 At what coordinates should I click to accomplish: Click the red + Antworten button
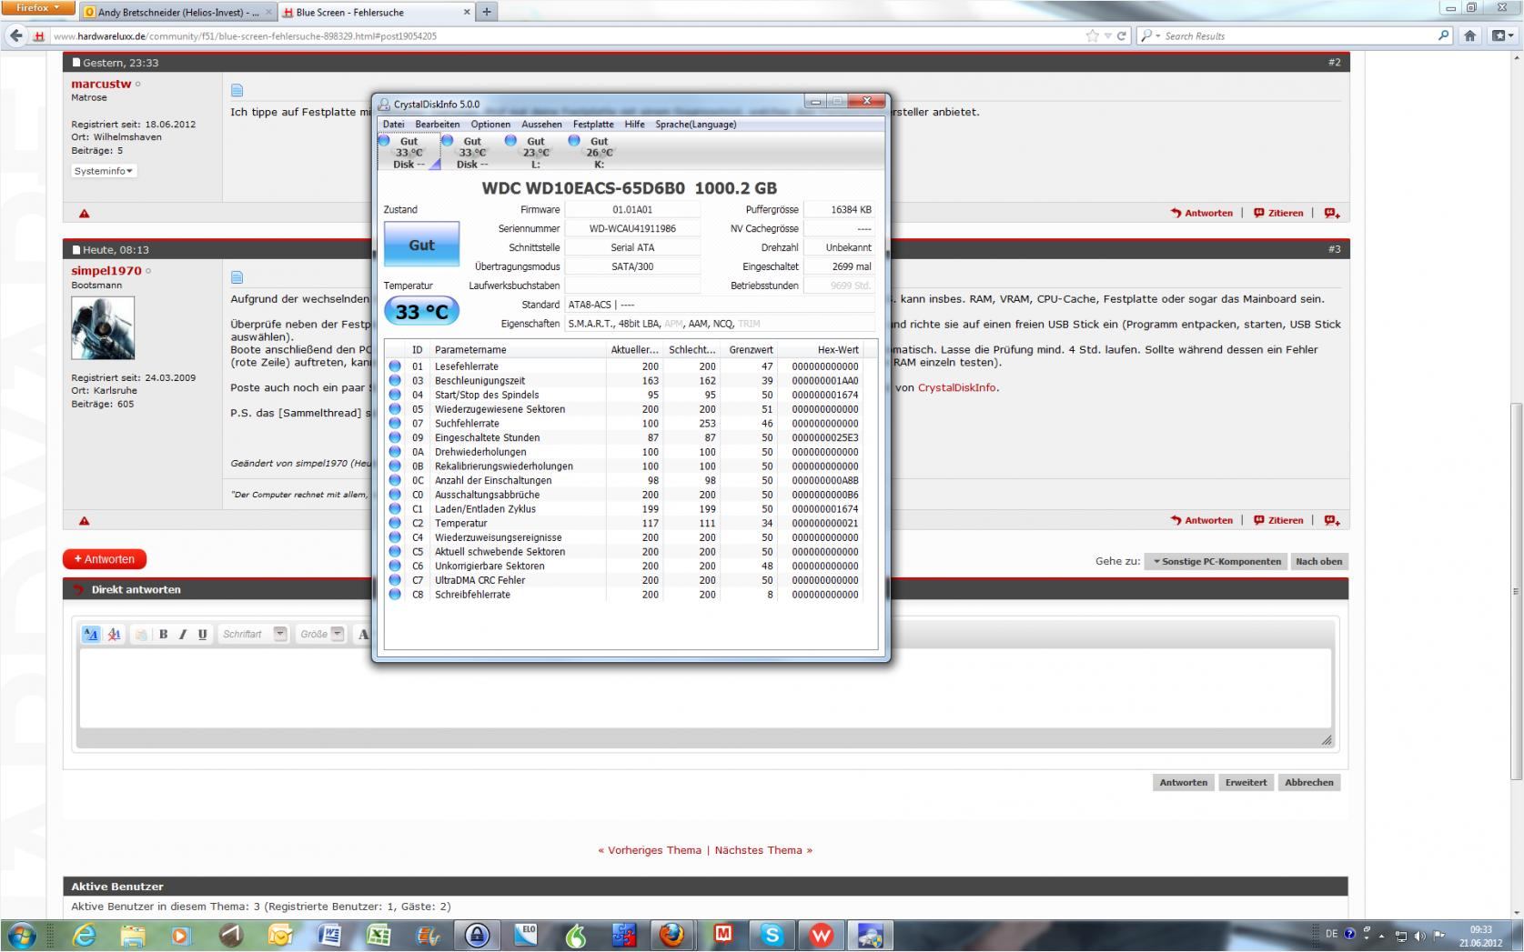tap(105, 559)
